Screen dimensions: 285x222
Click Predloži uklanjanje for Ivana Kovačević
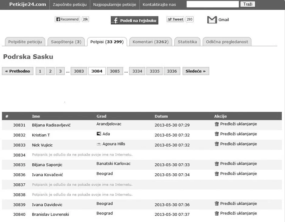coord(239,174)
